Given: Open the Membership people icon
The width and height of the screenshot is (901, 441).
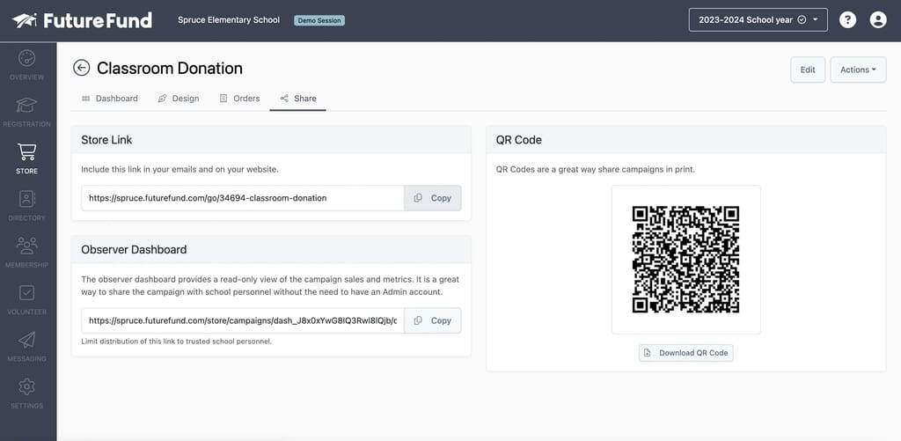Looking at the screenshot, I should coord(27,246).
